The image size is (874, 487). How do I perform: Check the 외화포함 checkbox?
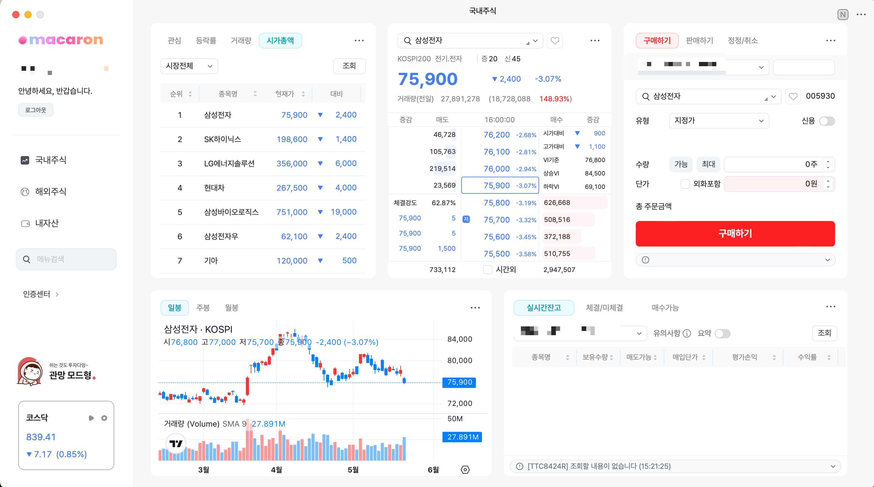(685, 184)
